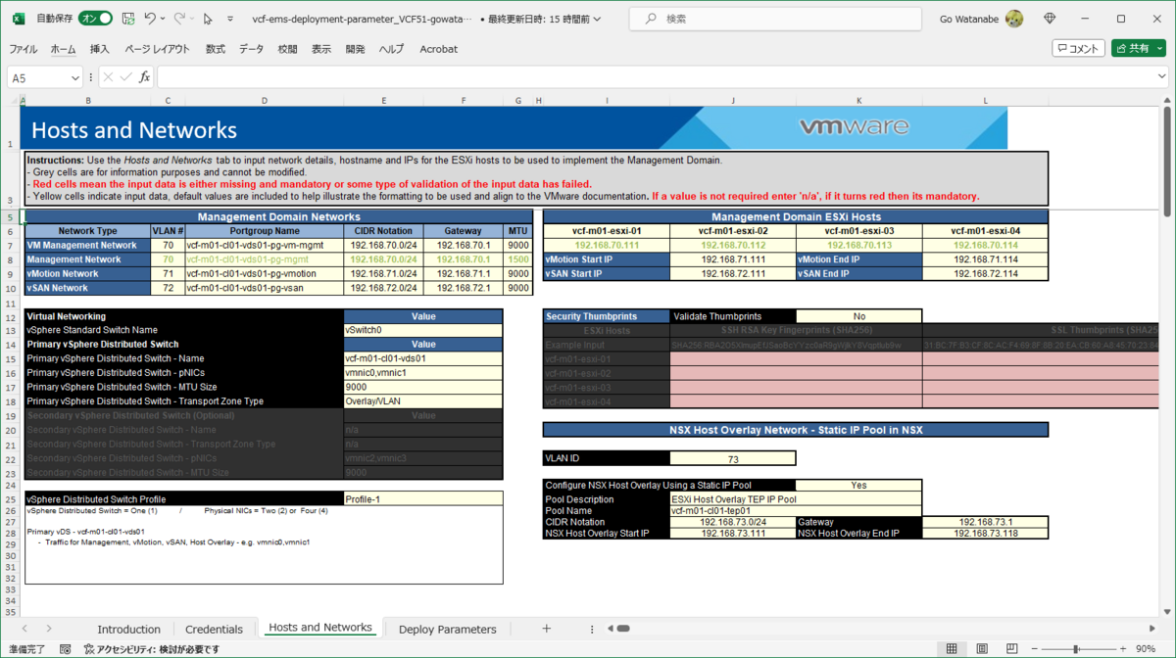Viewport: 1176px width, 658px height.
Task: Select the 'vmnic0,vmnic1' pNICs cell
Action: [423, 373]
